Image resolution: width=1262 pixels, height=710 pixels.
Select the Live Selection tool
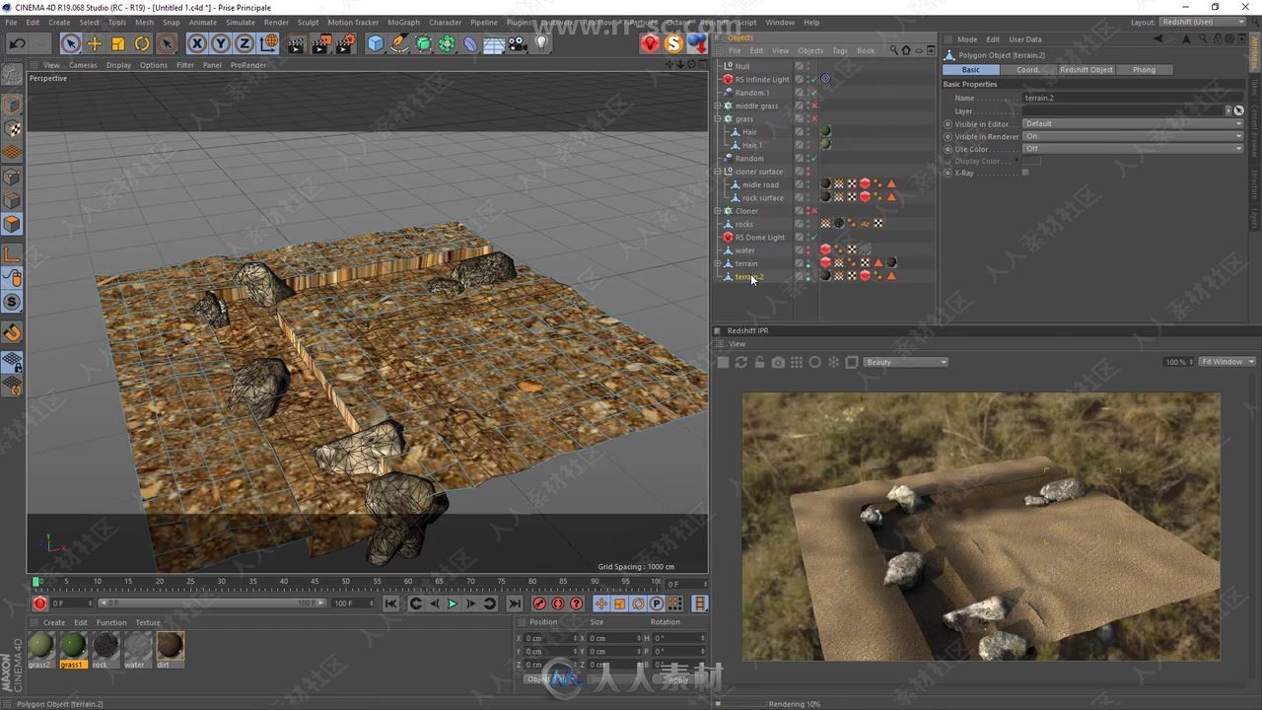(70, 43)
